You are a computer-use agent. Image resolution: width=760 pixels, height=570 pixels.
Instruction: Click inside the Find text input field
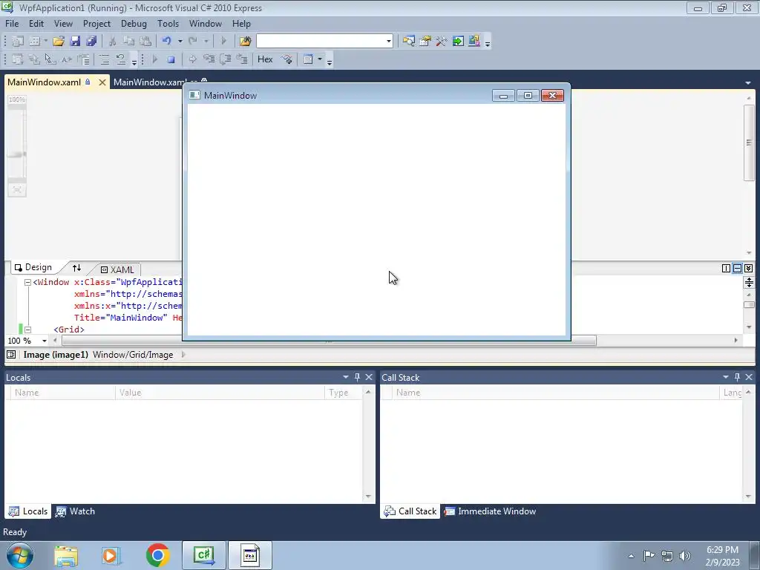[321, 42]
